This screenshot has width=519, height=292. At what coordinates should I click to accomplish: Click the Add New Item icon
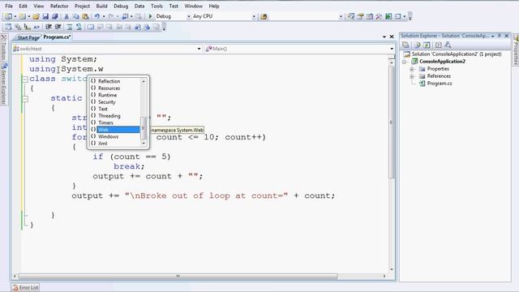[22, 16]
